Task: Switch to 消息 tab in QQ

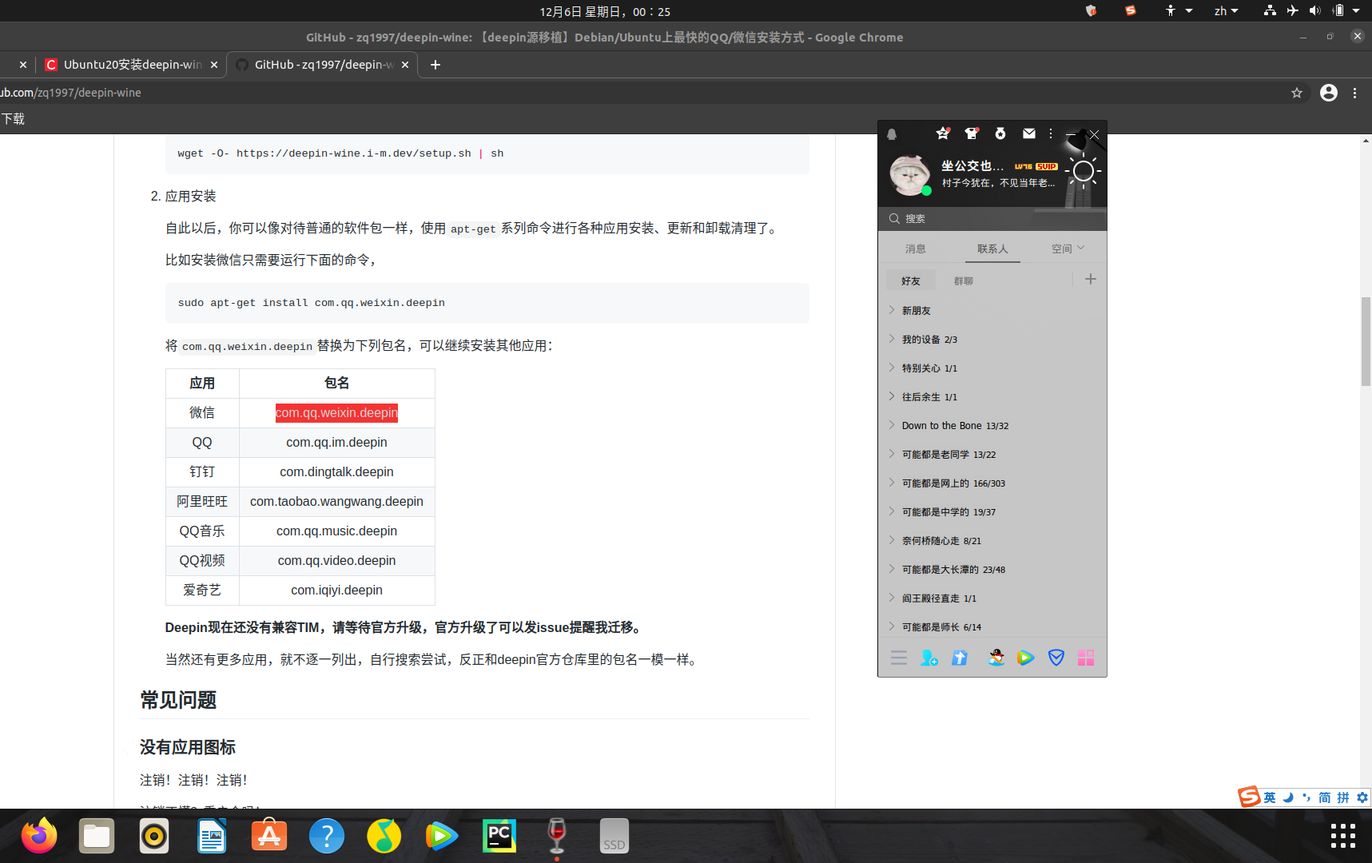Action: click(x=916, y=249)
